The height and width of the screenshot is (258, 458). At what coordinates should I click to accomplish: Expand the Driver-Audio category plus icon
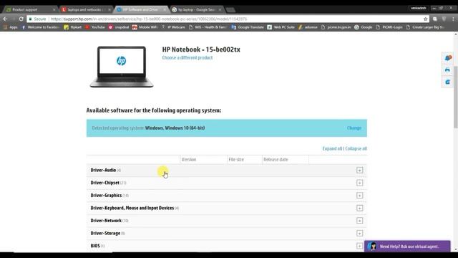359,171
